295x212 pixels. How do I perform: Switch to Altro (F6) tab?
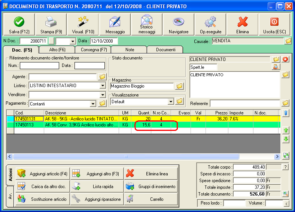pos(57,50)
